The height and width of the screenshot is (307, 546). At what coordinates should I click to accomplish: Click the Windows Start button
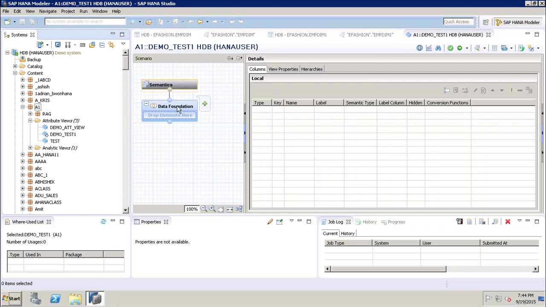pyautogui.click(x=11, y=299)
